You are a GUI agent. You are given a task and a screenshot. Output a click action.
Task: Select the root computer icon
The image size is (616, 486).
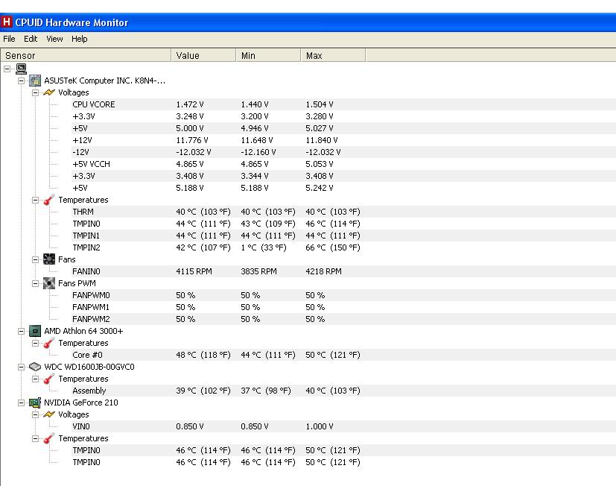(x=21, y=69)
